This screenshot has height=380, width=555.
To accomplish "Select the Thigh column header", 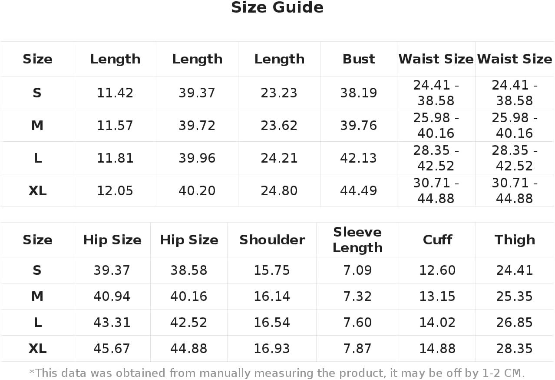I will (515, 240).
